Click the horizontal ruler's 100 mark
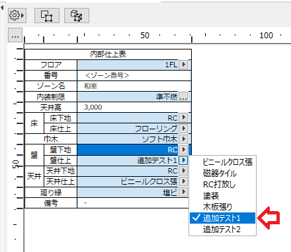 (266, 36)
